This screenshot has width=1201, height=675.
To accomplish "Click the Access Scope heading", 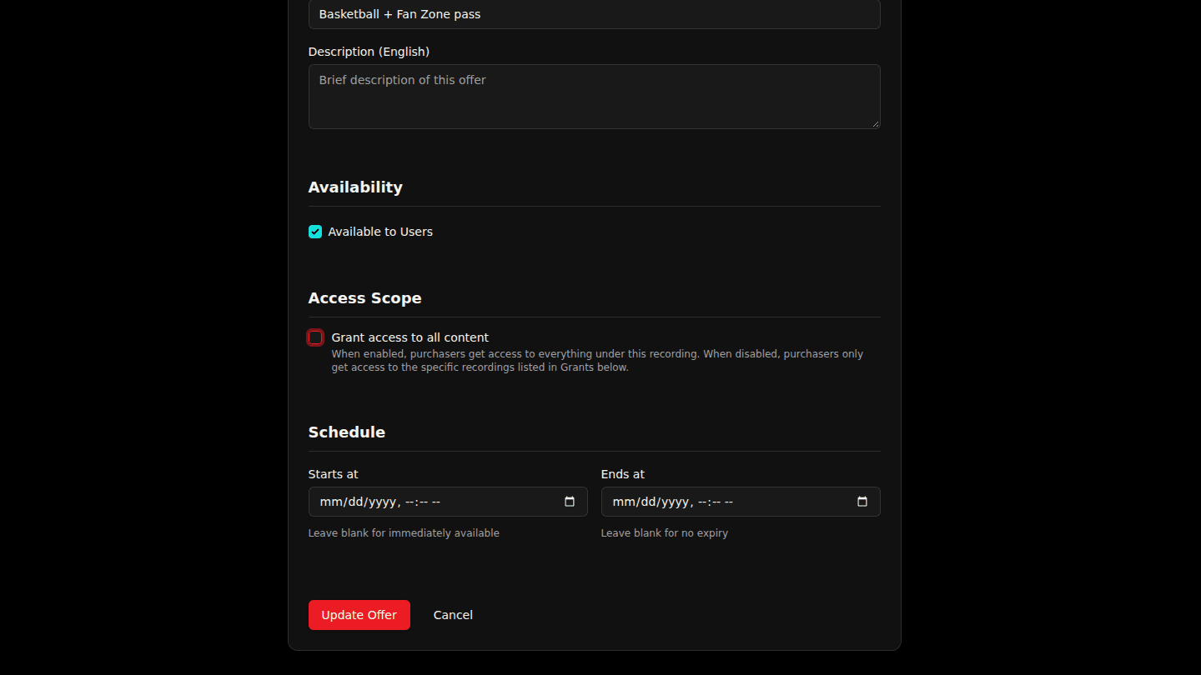I will coord(364,298).
